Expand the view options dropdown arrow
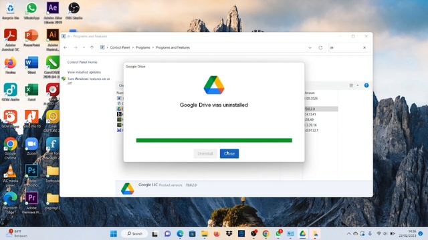Image resolution: width=428 pixels, height=240 pixels. pyautogui.click(x=358, y=85)
